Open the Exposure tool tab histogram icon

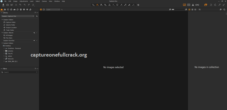tap(14, 10)
